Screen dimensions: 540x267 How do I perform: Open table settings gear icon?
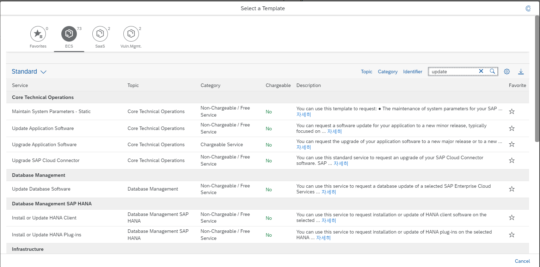click(507, 72)
